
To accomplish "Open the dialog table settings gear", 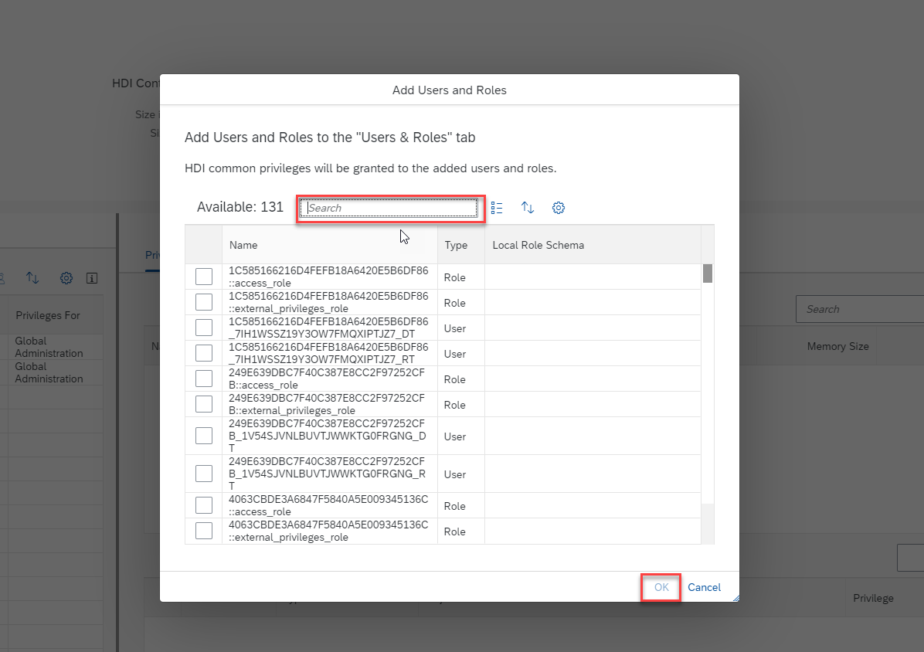I will [x=559, y=208].
